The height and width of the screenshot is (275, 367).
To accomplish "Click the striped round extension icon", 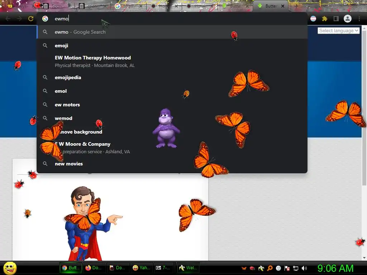I will click(x=313, y=19).
